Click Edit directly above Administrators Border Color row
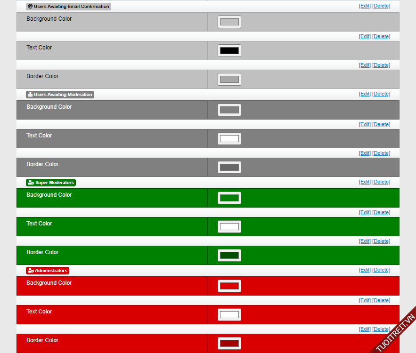This screenshot has width=416, height=353. (x=365, y=329)
